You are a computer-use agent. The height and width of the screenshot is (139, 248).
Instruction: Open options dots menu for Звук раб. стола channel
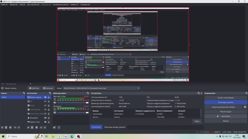coord(55,99)
